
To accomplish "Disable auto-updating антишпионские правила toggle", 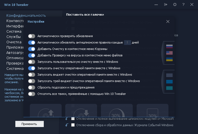I will (x=32, y=42).
